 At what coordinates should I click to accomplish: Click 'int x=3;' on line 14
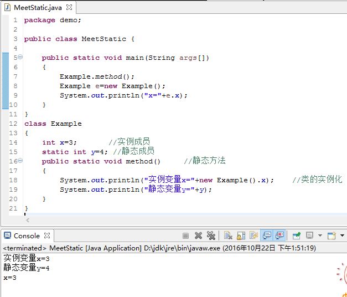pyautogui.click(x=59, y=142)
